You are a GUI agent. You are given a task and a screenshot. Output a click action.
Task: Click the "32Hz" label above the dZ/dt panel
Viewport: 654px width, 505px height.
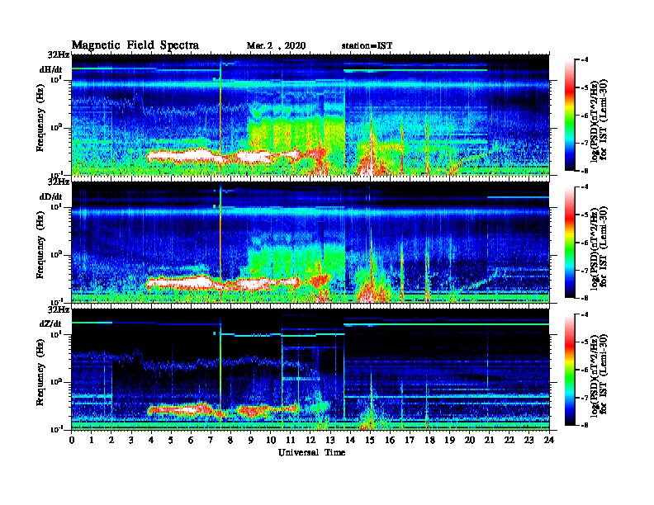(59, 309)
